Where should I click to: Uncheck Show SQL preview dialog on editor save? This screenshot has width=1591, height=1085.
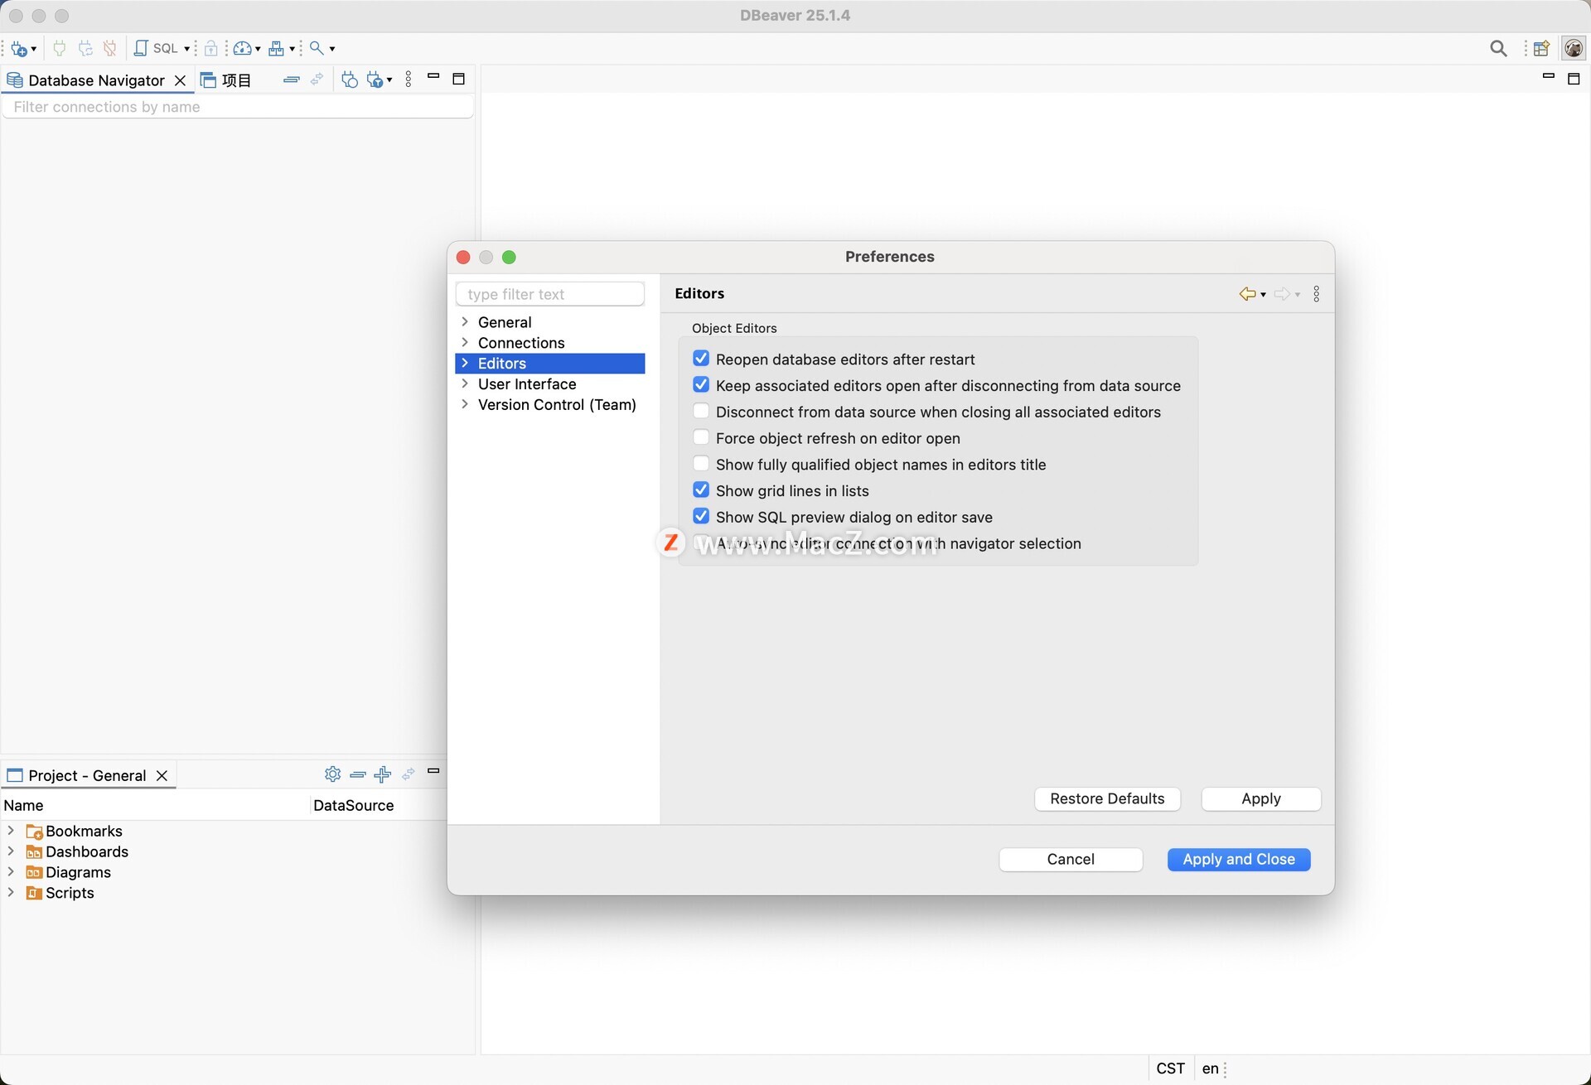pos(701,516)
